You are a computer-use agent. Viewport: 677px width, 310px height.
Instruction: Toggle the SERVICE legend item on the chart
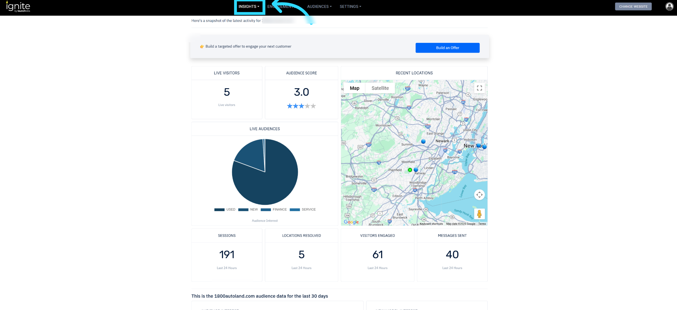pyautogui.click(x=303, y=209)
